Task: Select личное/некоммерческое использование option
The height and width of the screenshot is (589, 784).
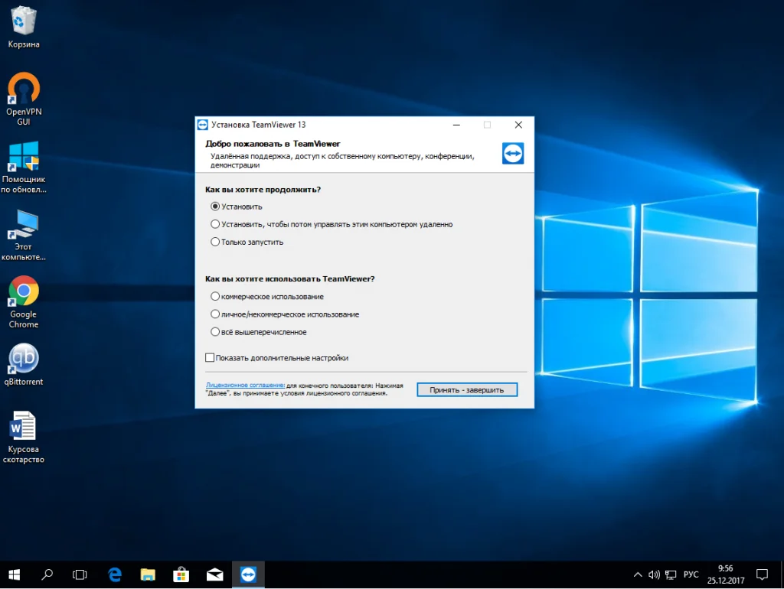Action: pos(215,314)
